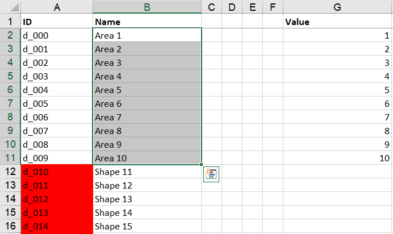Select row 1 header
This screenshot has height=234, width=393.
click(10, 21)
